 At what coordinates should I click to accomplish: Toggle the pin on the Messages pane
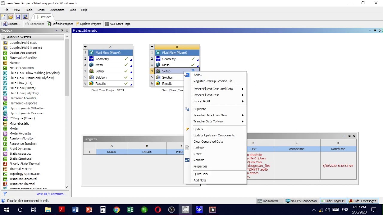click(349, 136)
